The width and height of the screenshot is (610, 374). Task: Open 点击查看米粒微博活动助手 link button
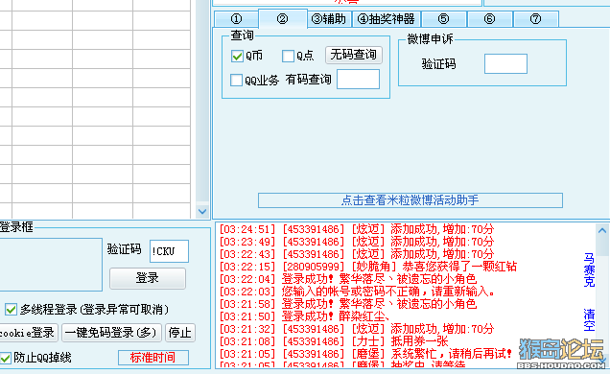[411, 200]
